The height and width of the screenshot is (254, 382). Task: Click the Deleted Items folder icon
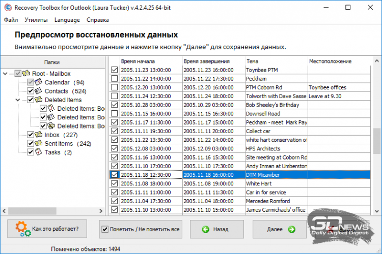[38, 100]
